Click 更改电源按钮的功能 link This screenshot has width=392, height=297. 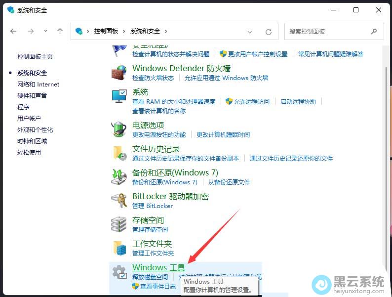pyautogui.click(x=159, y=135)
